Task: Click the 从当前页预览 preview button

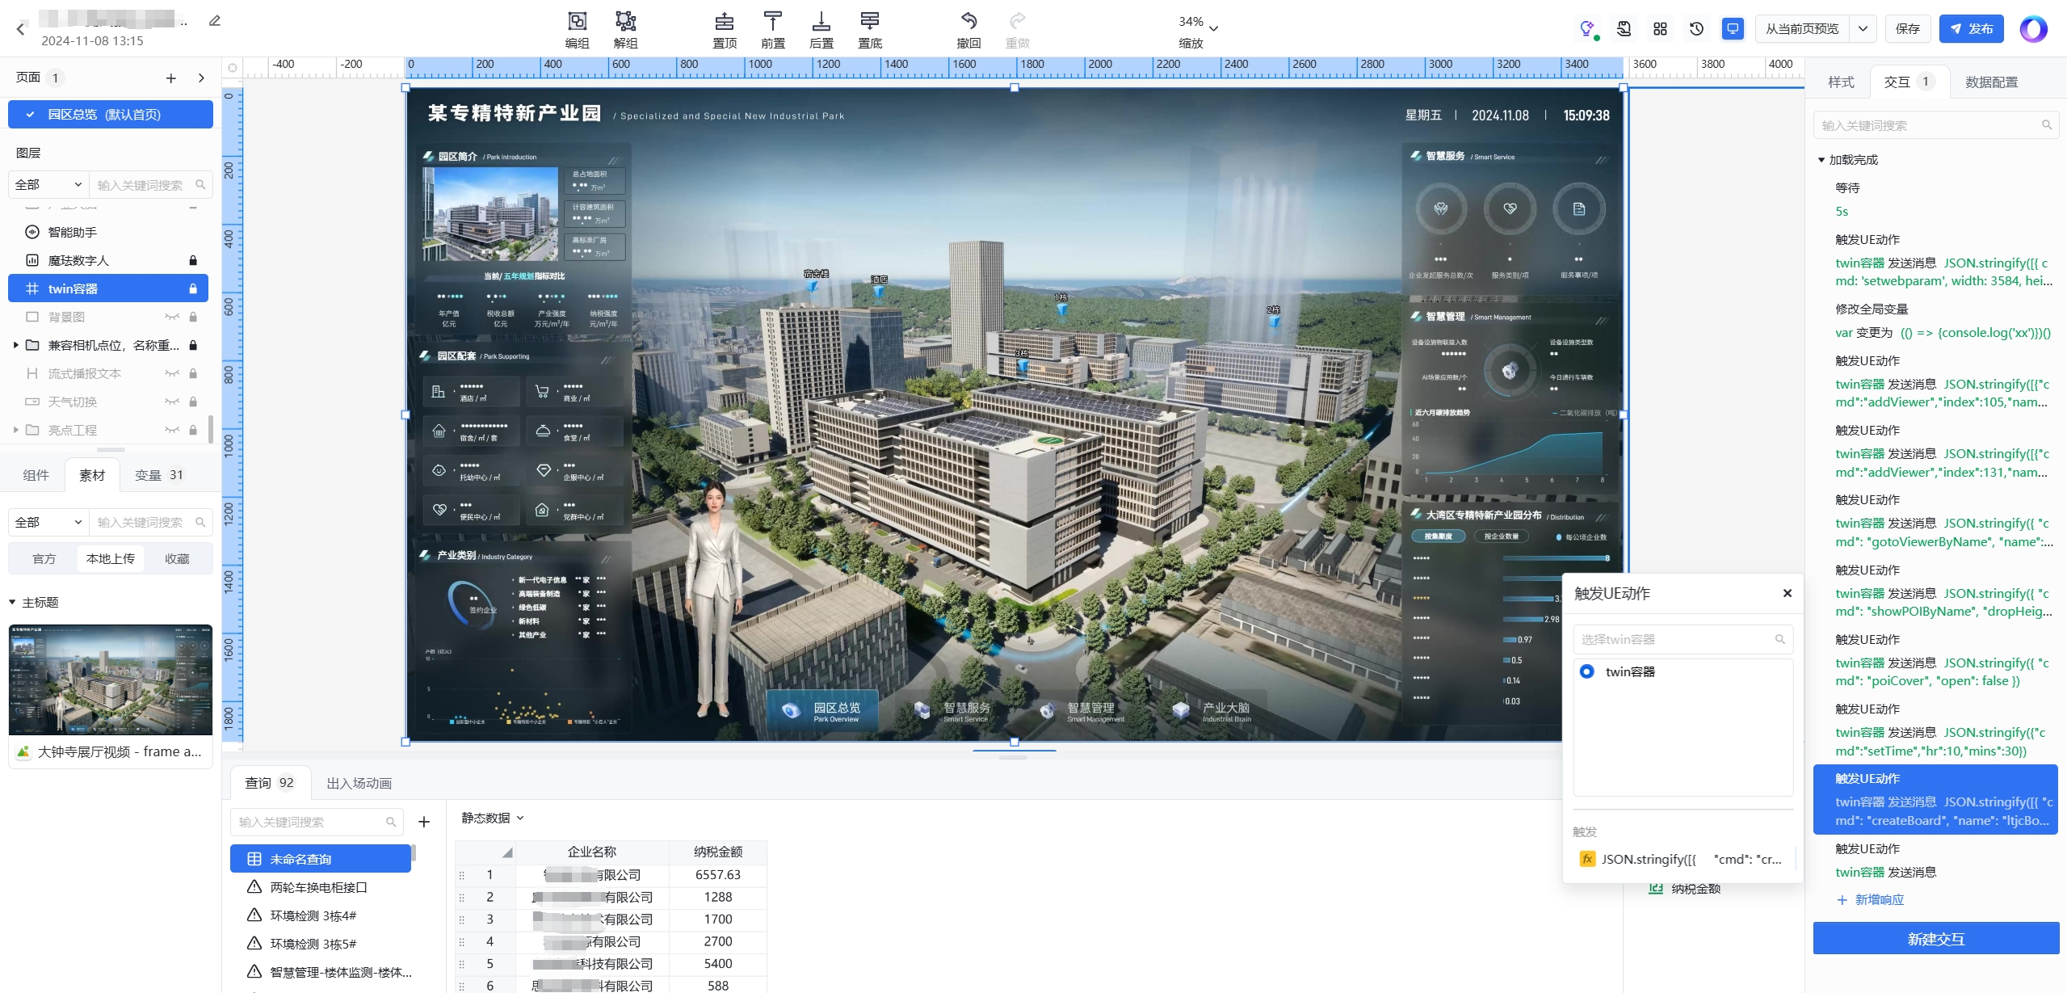Action: click(1802, 29)
